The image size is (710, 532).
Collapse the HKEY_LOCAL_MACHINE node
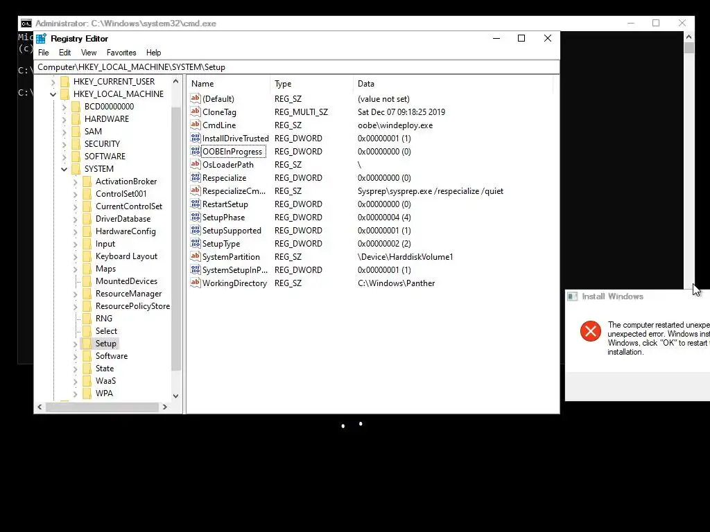tap(53, 94)
